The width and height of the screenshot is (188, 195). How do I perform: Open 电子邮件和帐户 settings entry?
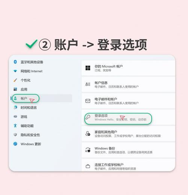coord(128,101)
